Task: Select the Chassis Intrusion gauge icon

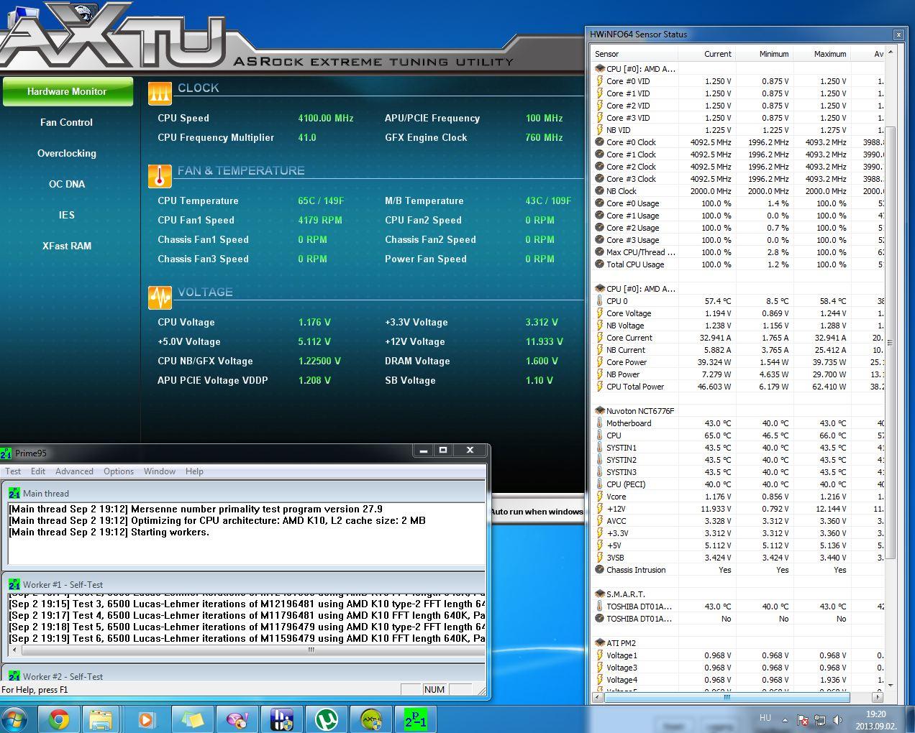Action: (x=599, y=570)
